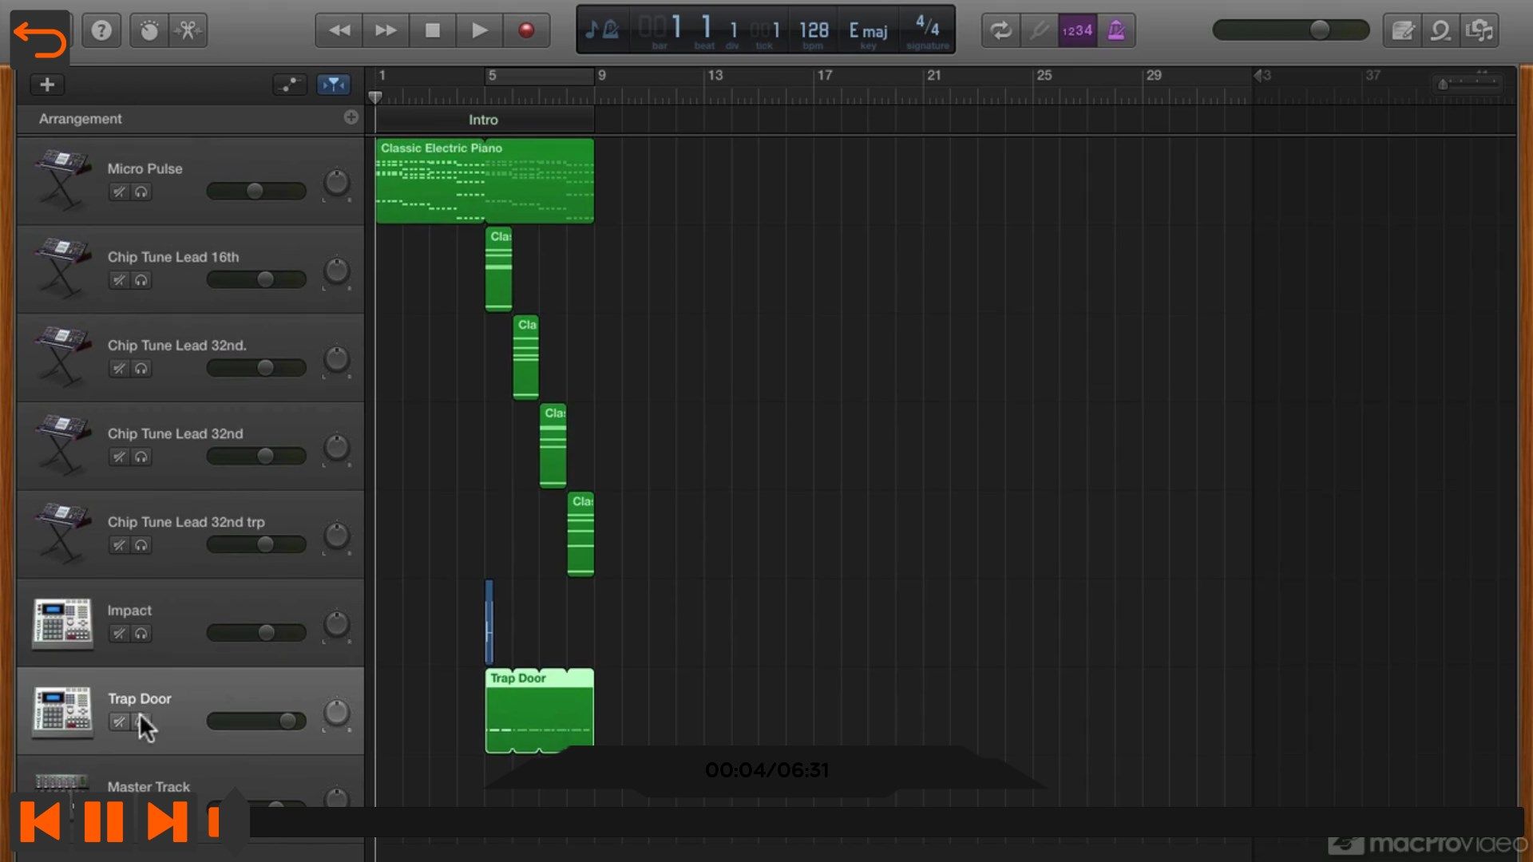The width and height of the screenshot is (1533, 862).
Task: Click the Fast Forward transport button
Action: [x=386, y=30]
